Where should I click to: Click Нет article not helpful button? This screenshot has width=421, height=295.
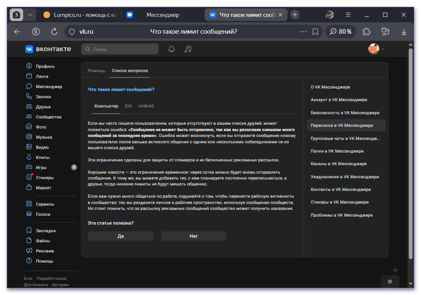click(x=194, y=236)
